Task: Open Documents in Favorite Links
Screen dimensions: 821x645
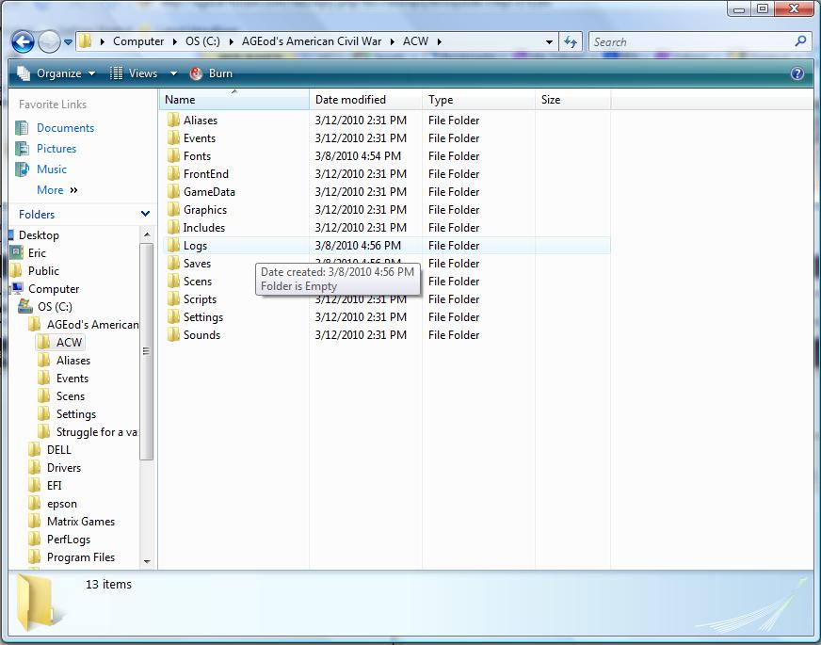Action: (65, 128)
